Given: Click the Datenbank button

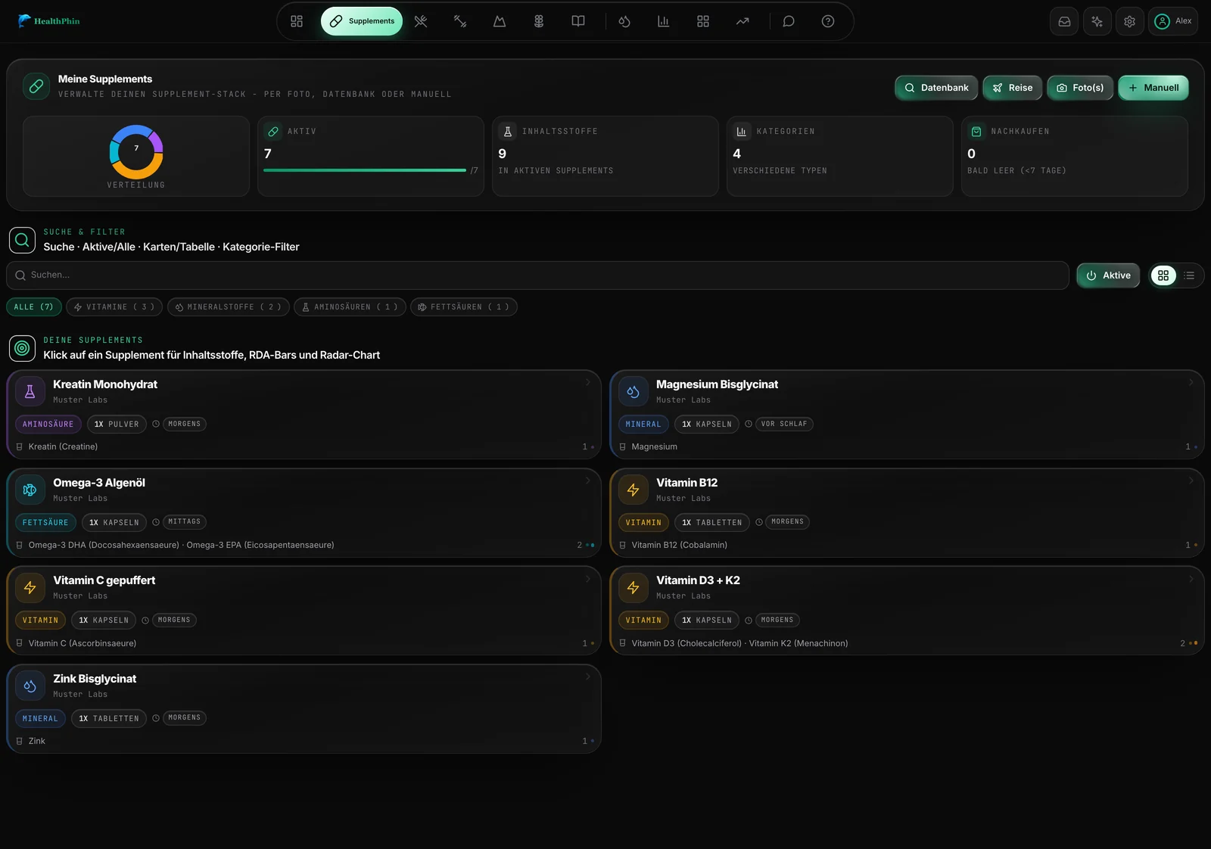Looking at the screenshot, I should (936, 88).
